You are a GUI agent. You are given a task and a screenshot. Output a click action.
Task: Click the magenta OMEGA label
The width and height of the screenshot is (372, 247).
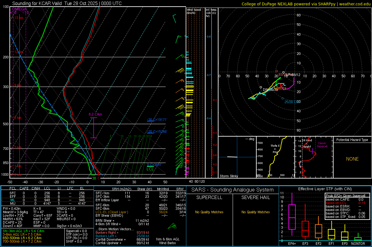(19, 9)
